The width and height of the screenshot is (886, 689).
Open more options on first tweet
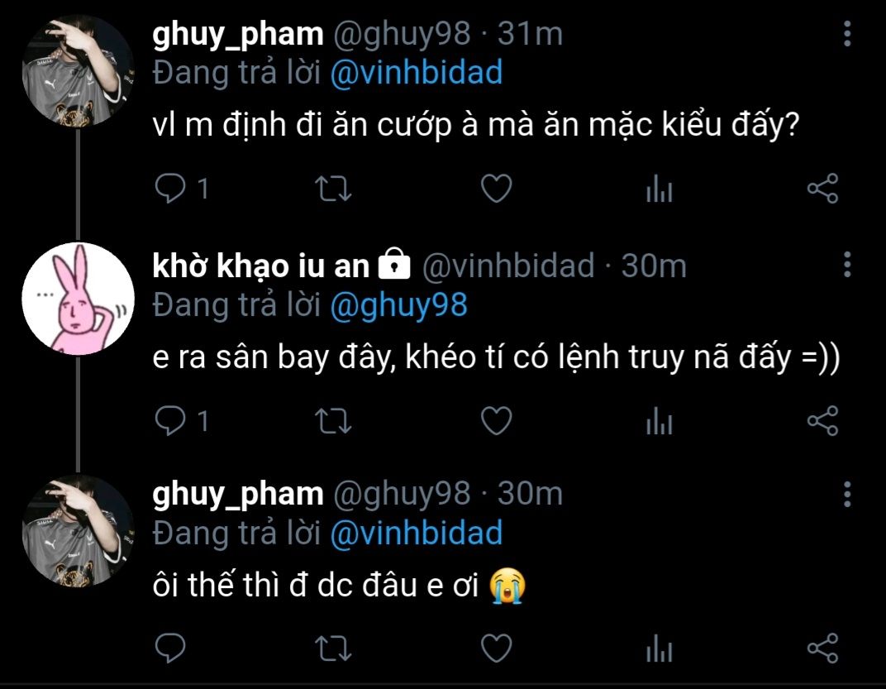[847, 34]
